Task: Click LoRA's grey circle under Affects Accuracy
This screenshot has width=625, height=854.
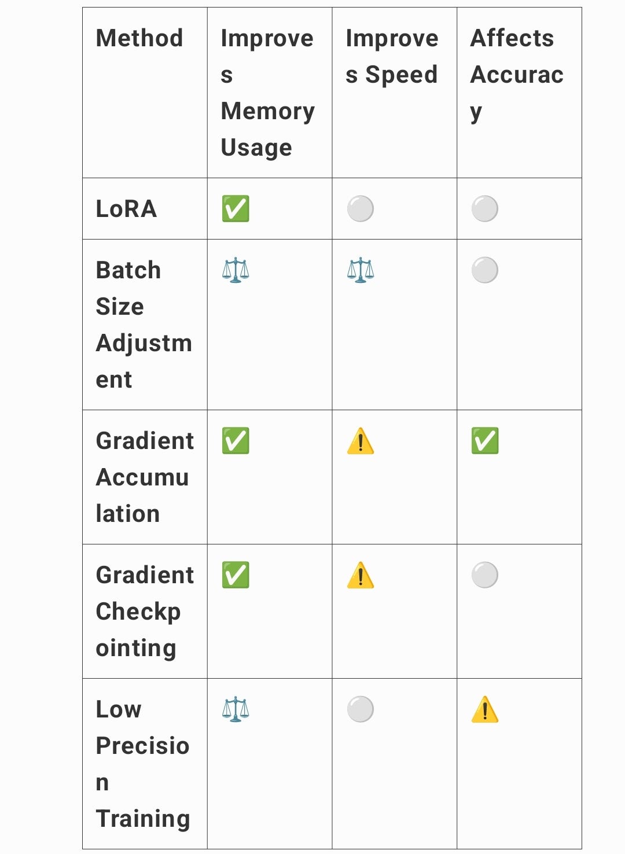Action: [x=485, y=209]
